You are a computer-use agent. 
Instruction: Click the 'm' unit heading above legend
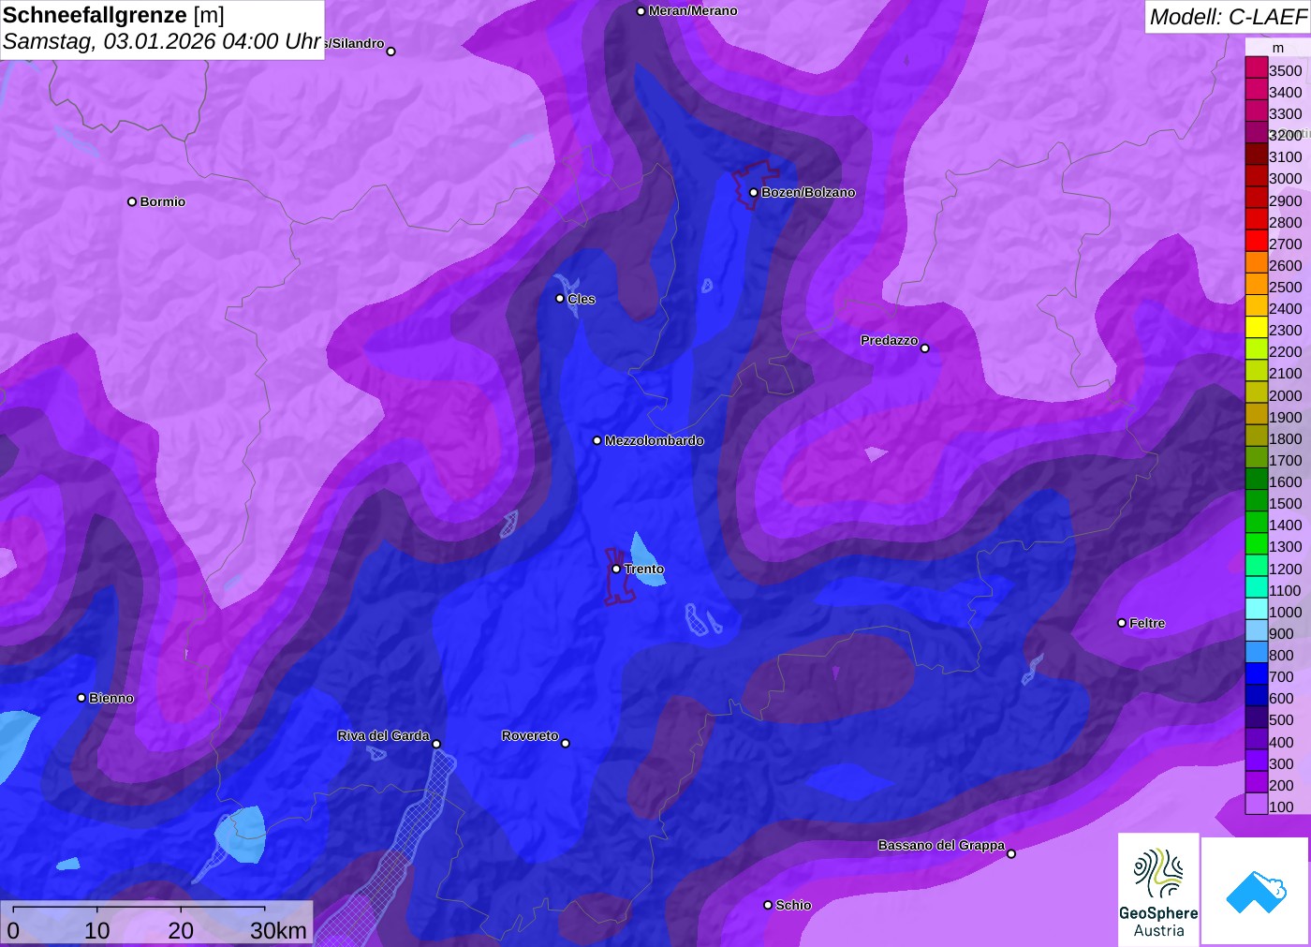click(x=1277, y=48)
